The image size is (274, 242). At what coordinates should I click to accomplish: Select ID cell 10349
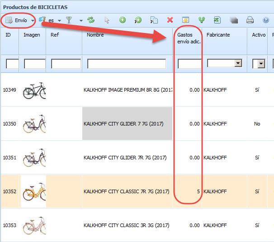[9, 90]
